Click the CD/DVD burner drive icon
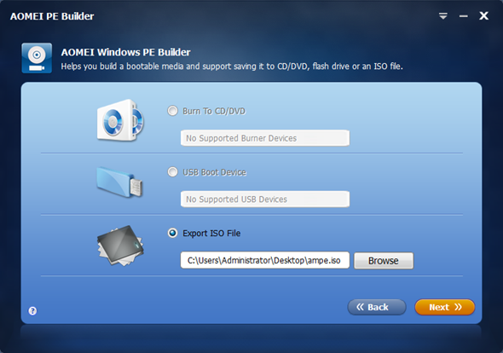Screen dimensions: 503x353 tap(120, 120)
